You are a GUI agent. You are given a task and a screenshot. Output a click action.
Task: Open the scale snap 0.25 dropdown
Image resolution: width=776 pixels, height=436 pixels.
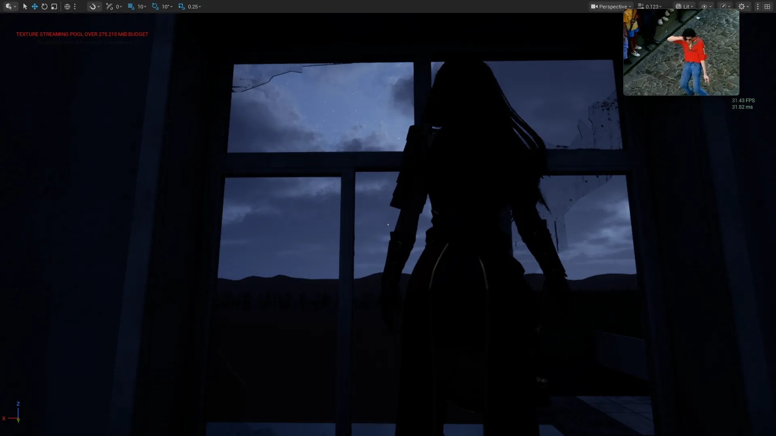point(195,6)
